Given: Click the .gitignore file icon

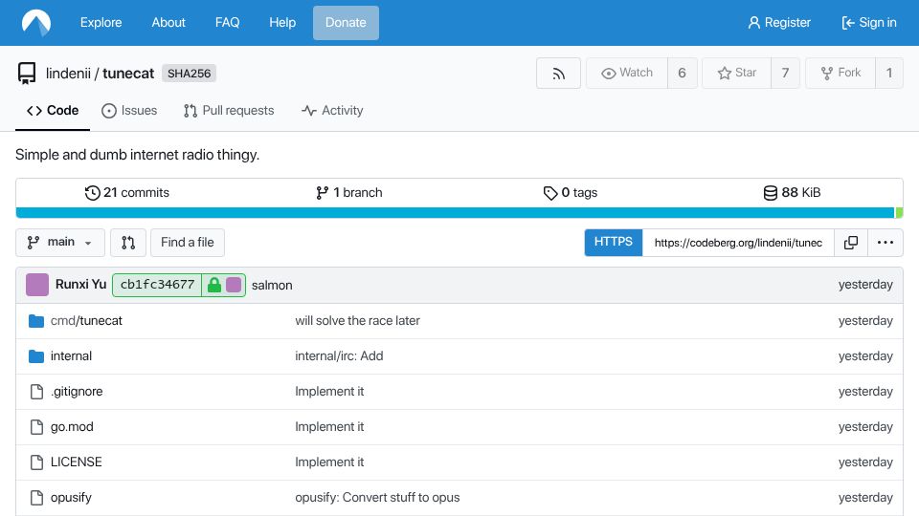Looking at the screenshot, I should coord(36,392).
